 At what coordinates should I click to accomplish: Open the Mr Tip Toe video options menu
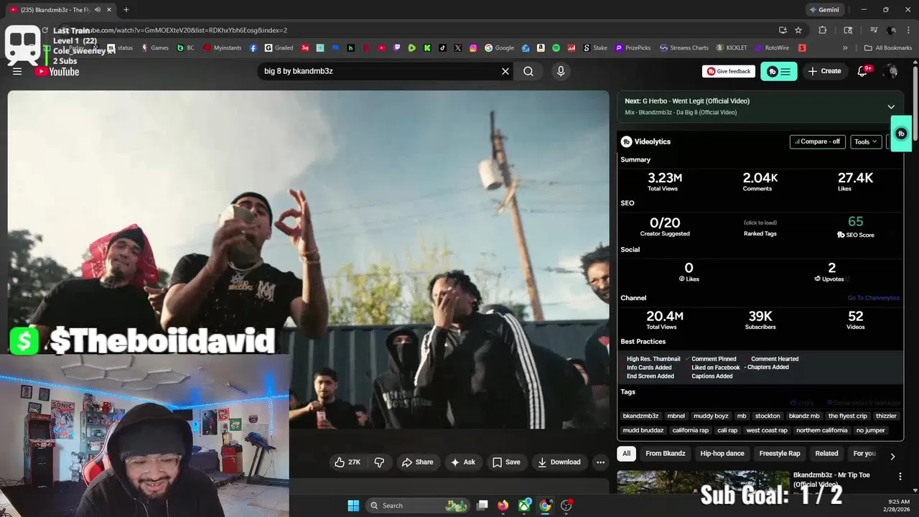(900, 476)
